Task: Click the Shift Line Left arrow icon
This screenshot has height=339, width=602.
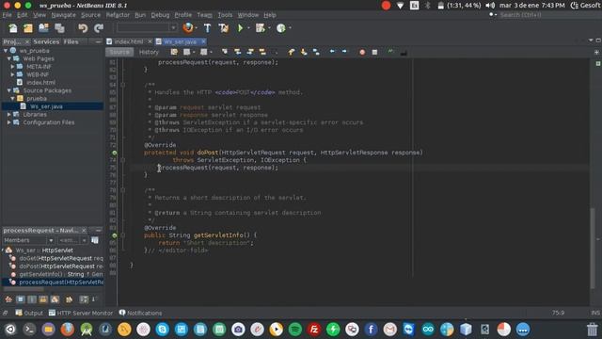Action: [x=332, y=52]
